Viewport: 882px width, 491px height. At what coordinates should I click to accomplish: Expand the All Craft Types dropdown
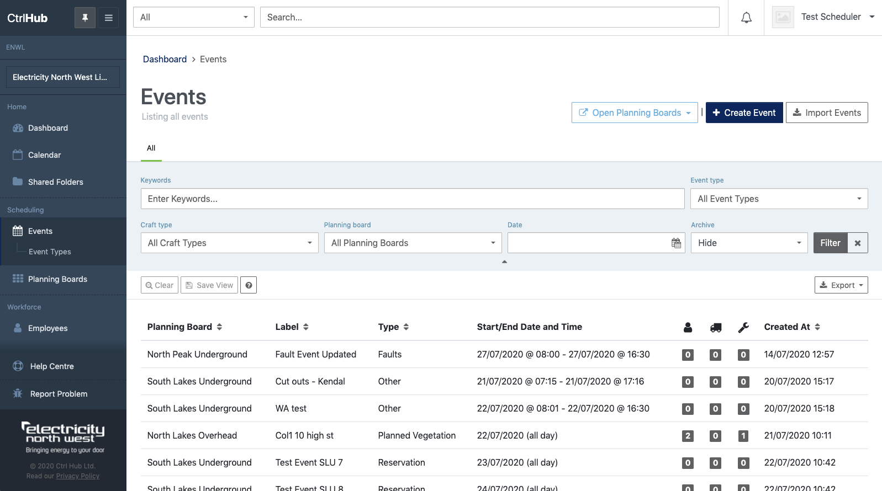point(229,243)
